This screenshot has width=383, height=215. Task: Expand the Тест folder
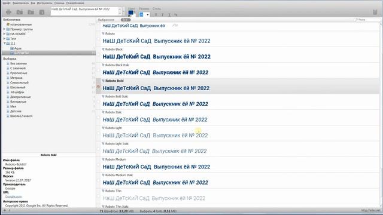(4, 38)
